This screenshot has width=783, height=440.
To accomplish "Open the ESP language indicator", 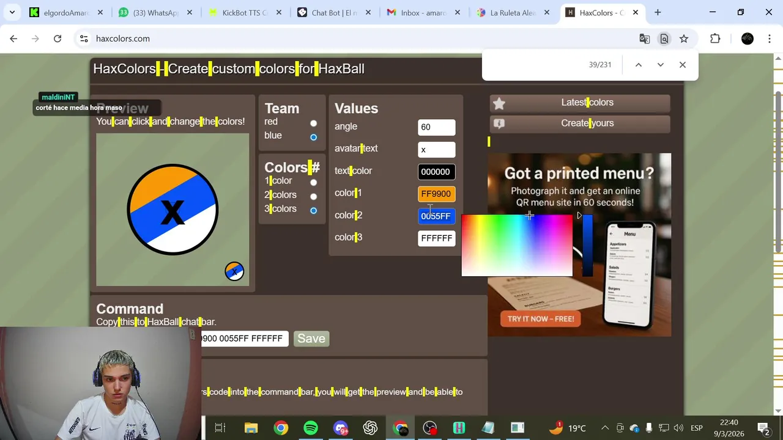I will [697, 428].
